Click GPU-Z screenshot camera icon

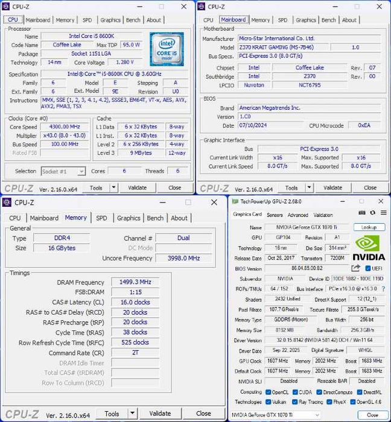pos(362,213)
